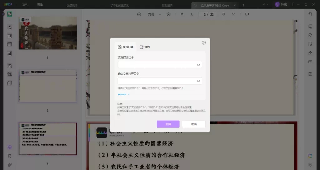Send file by email icon
The width and height of the screenshot is (320, 170).
(x=310, y=62)
